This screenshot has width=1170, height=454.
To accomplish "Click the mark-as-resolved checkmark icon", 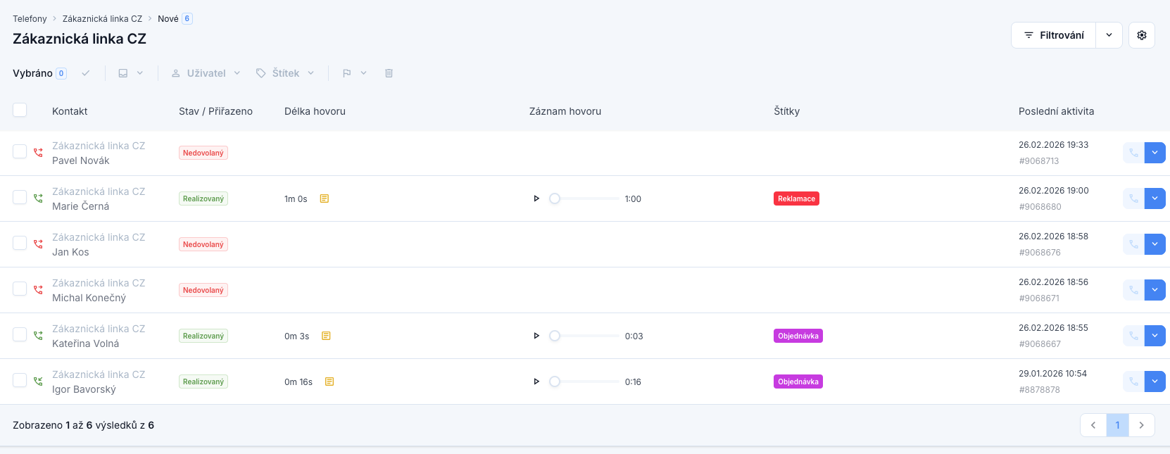I will (86, 73).
